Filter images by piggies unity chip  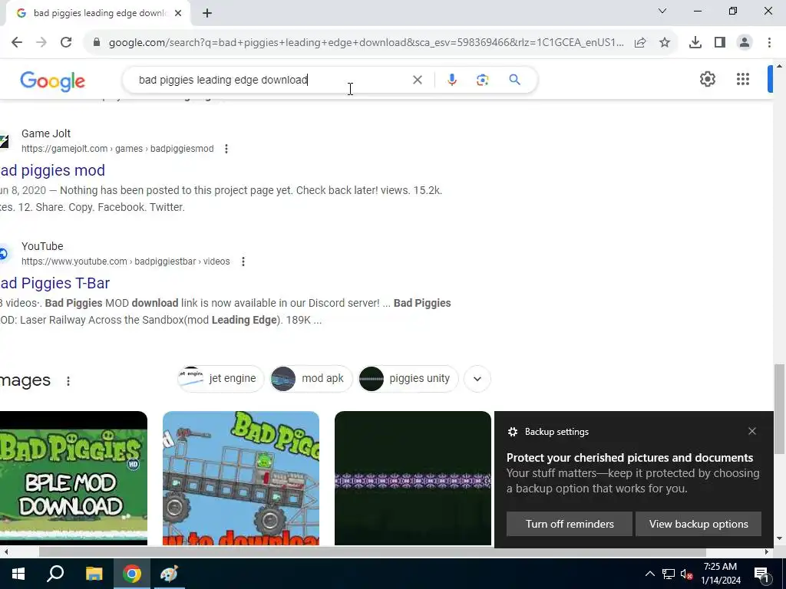click(408, 379)
